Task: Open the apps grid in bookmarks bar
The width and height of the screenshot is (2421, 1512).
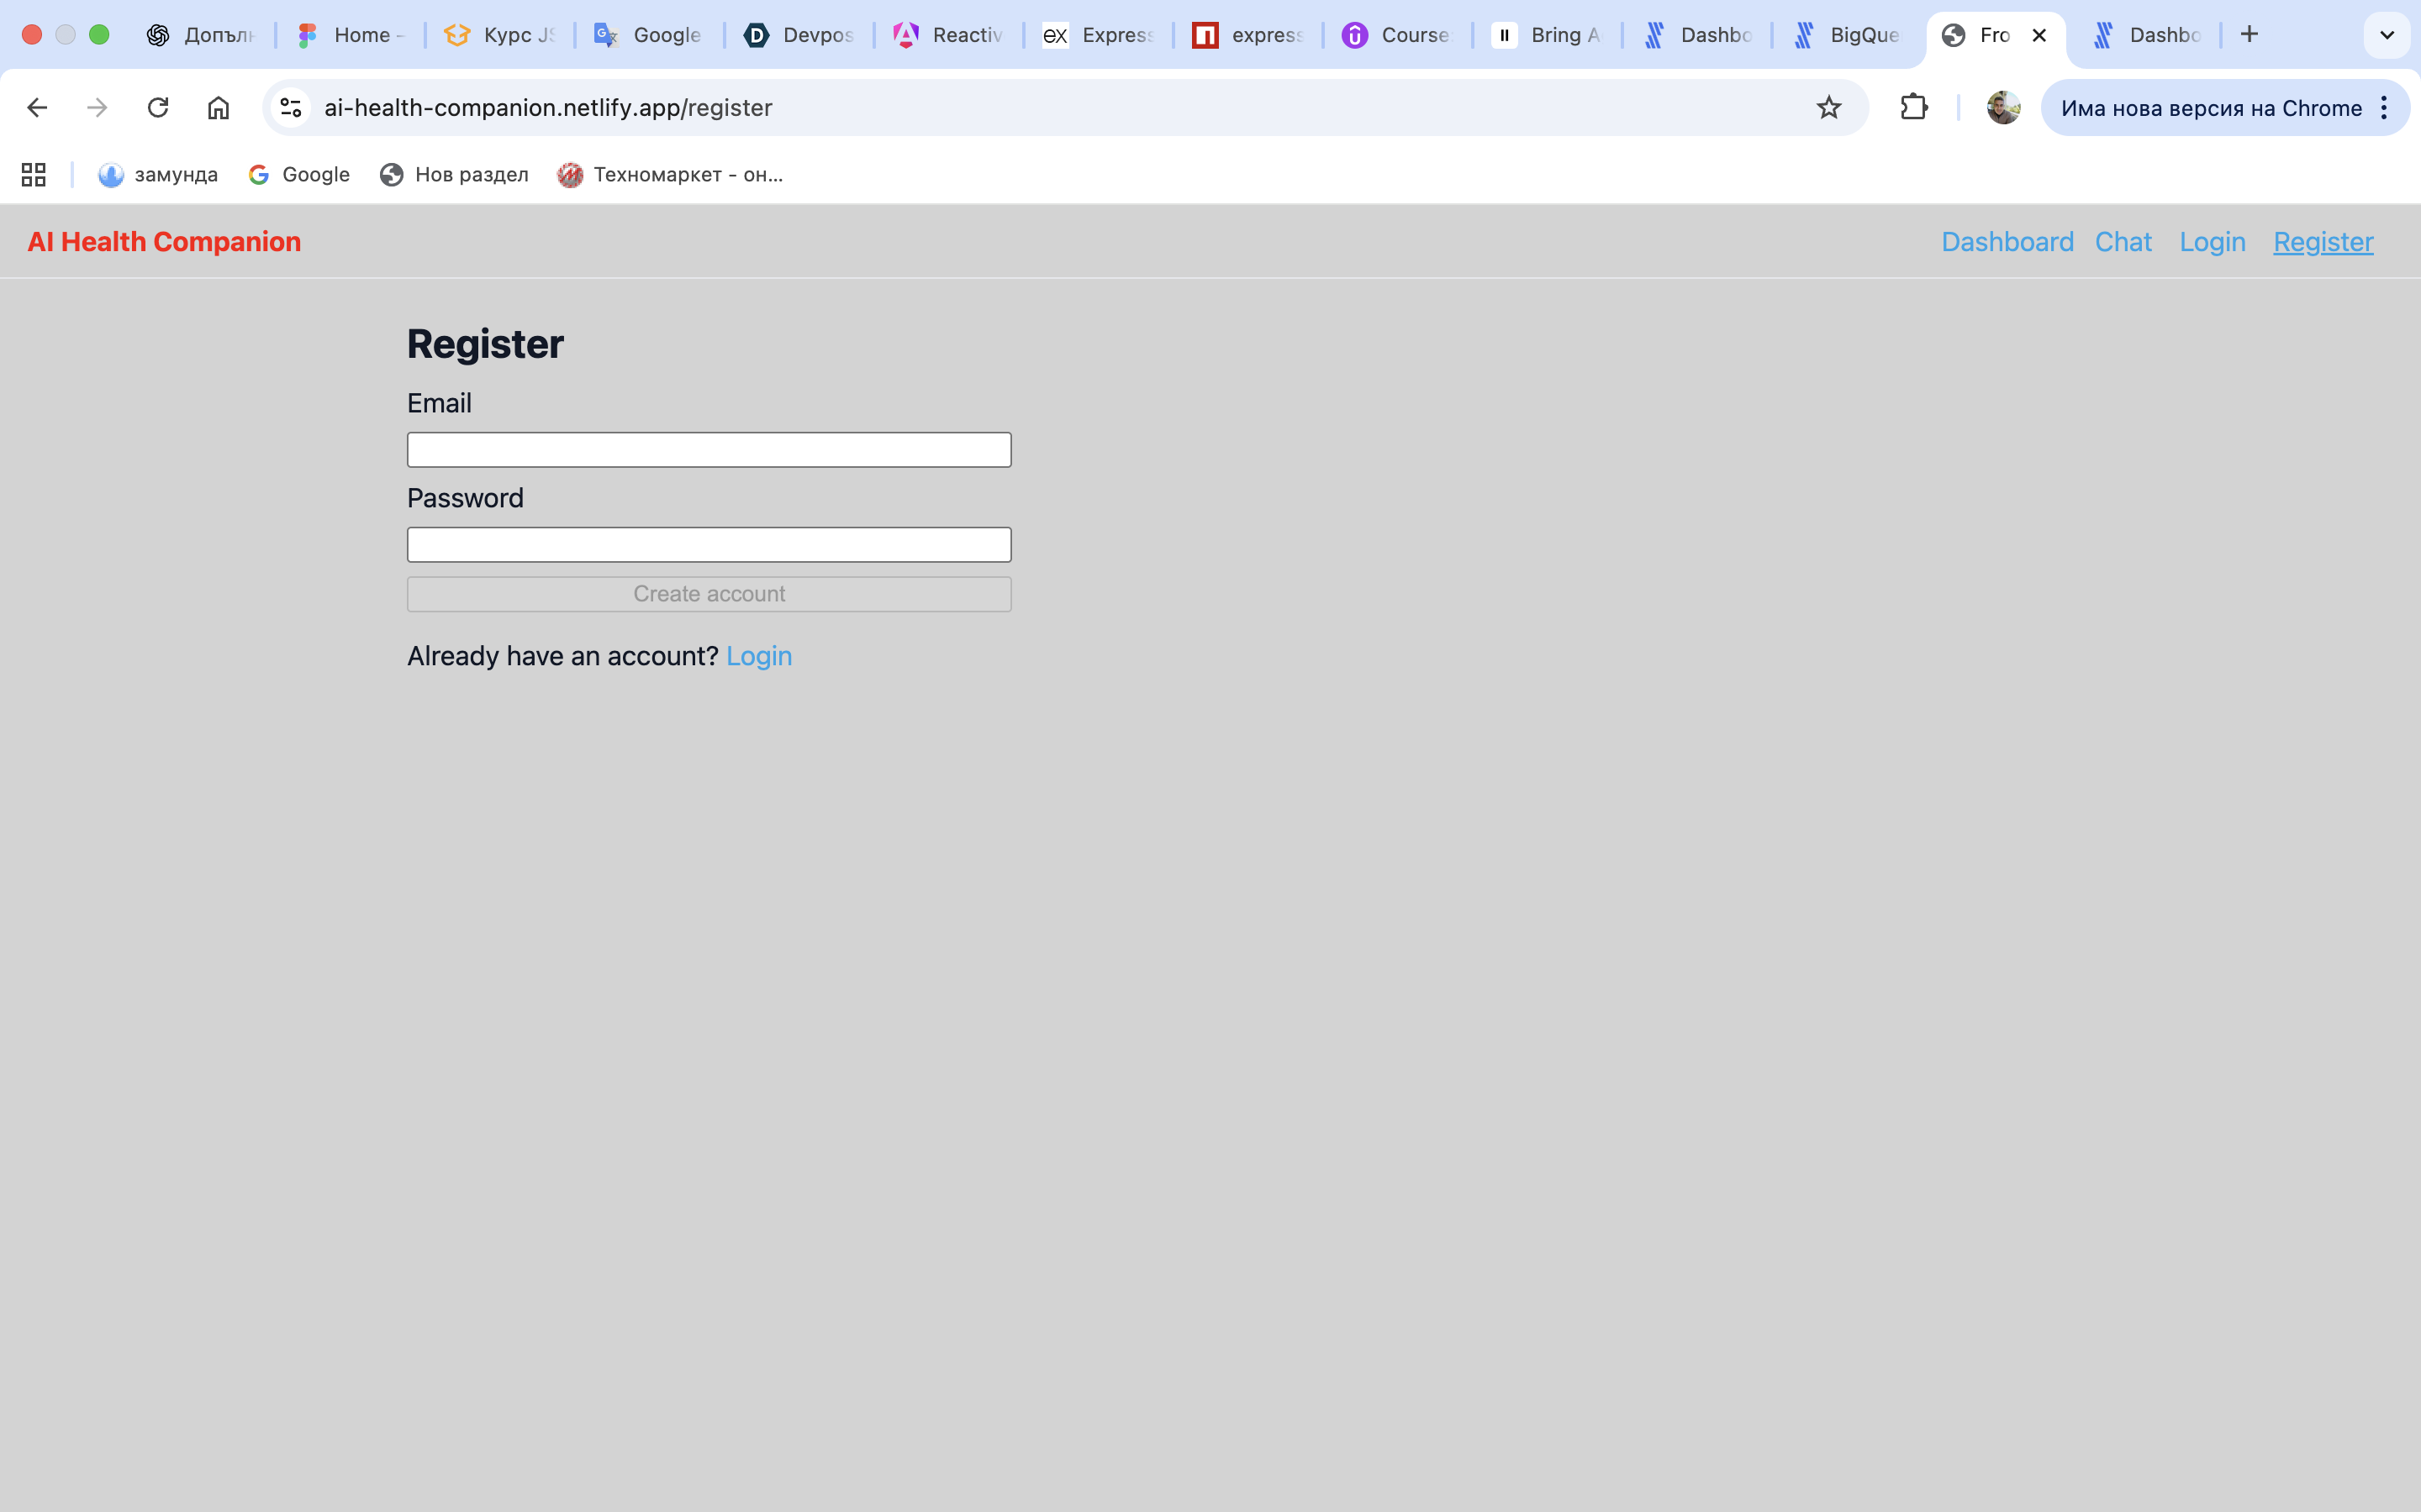Action: [x=34, y=175]
